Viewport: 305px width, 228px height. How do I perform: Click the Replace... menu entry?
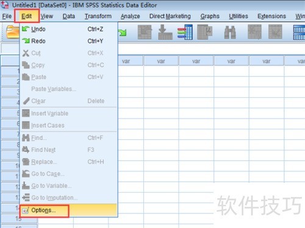coord(69,162)
